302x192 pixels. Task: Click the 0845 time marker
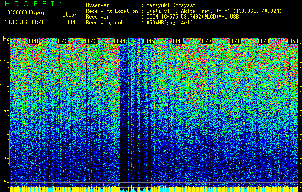[x=148, y=41]
